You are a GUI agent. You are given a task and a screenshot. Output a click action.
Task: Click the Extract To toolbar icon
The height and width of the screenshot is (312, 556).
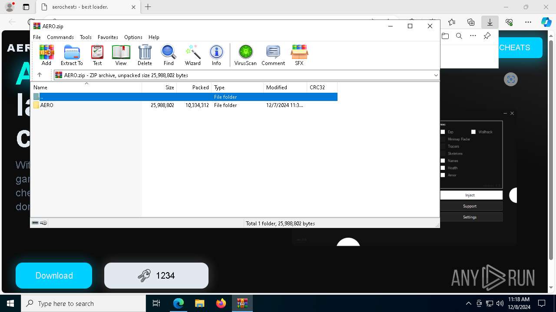(72, 55)
